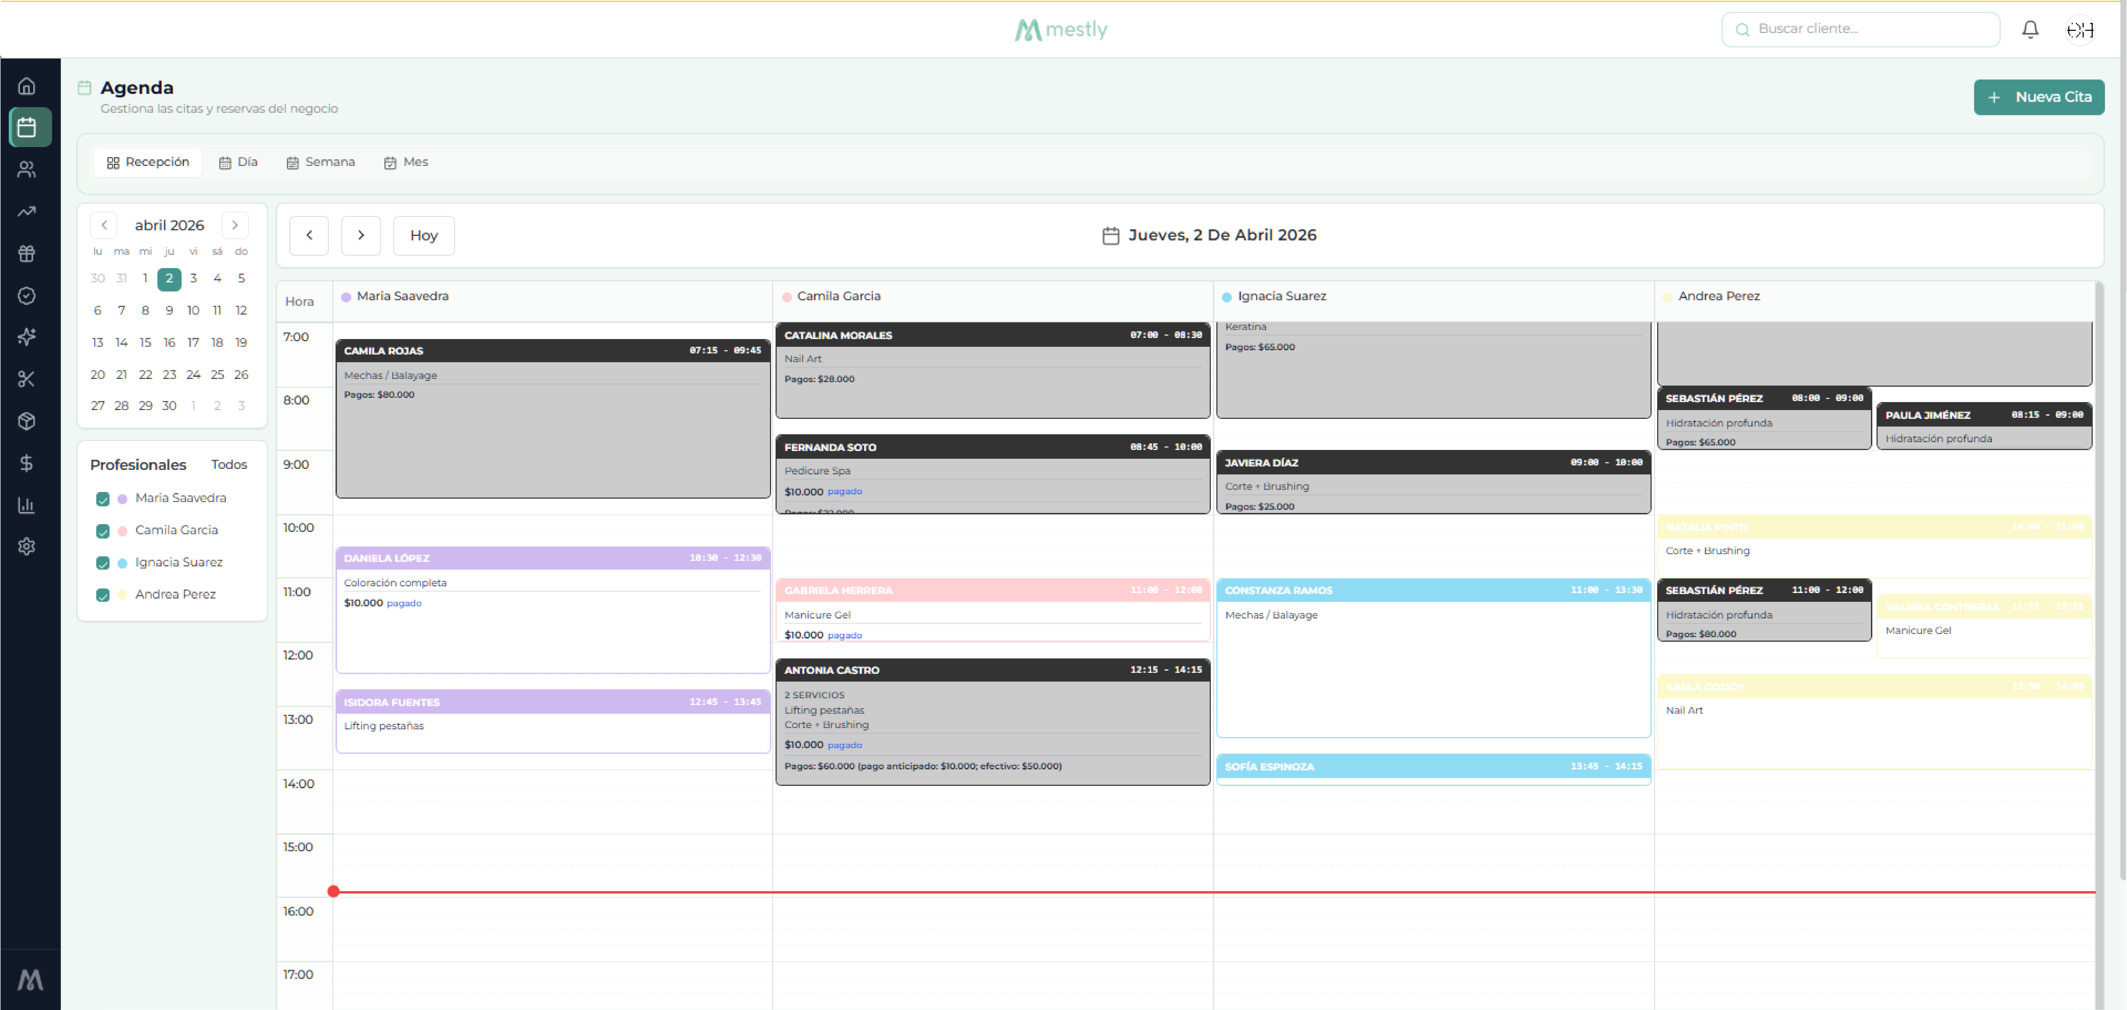Image resolution: width=2127 pixels, height=1010 pixels.
Task: Uncheck the Andrea Perez professional checkbox
Action: [x=103, y=595]
